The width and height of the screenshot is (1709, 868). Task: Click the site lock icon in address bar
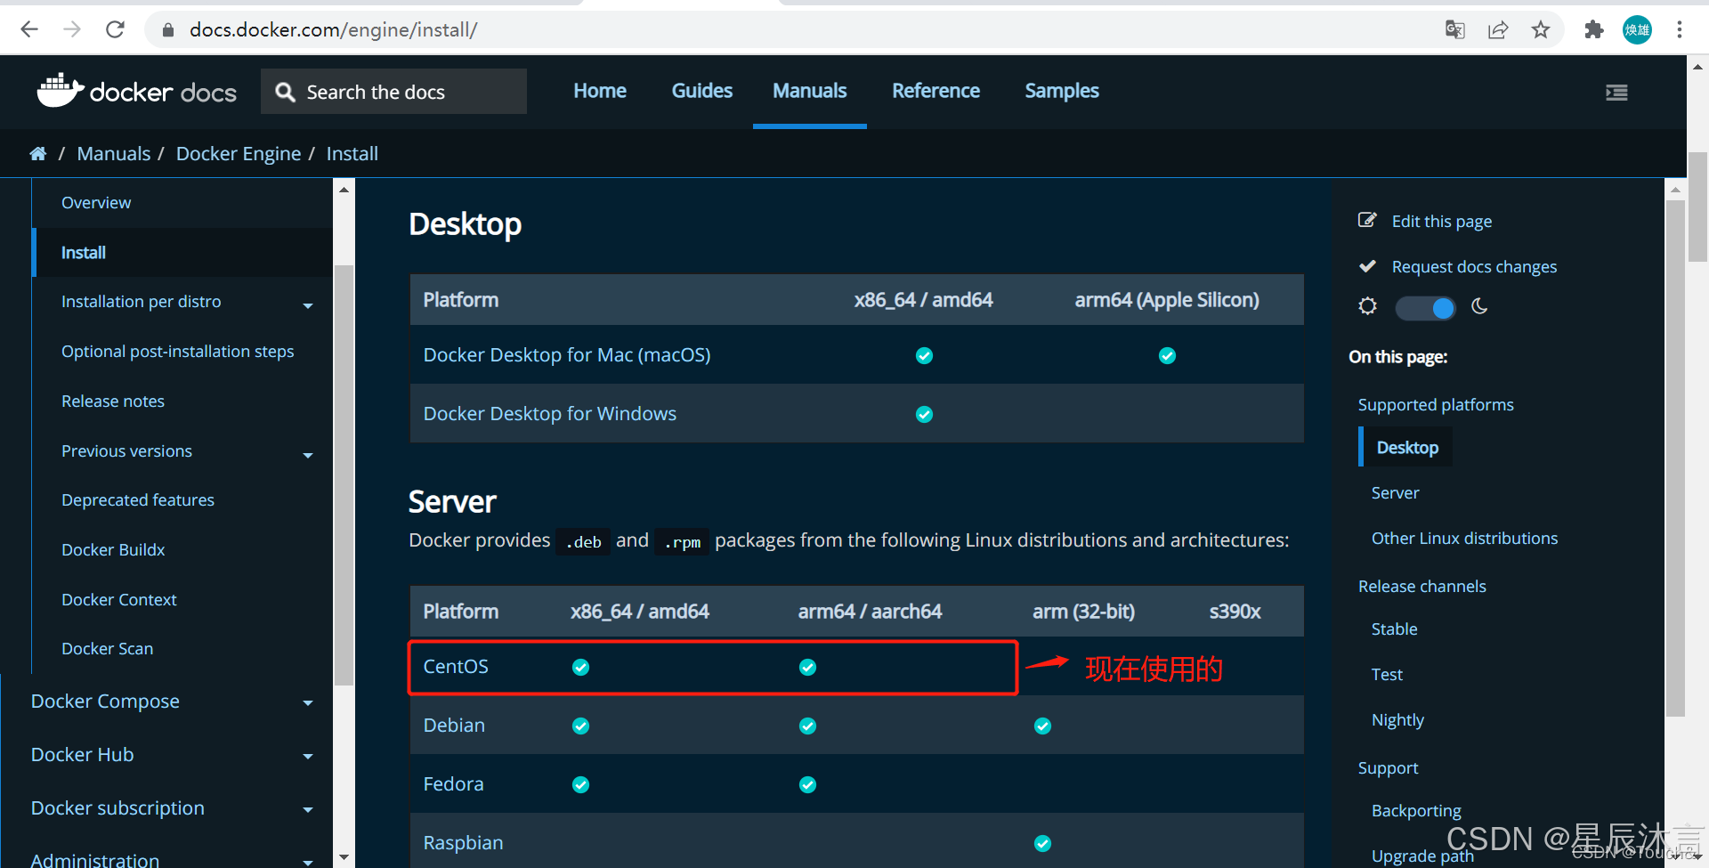point(167,29)
